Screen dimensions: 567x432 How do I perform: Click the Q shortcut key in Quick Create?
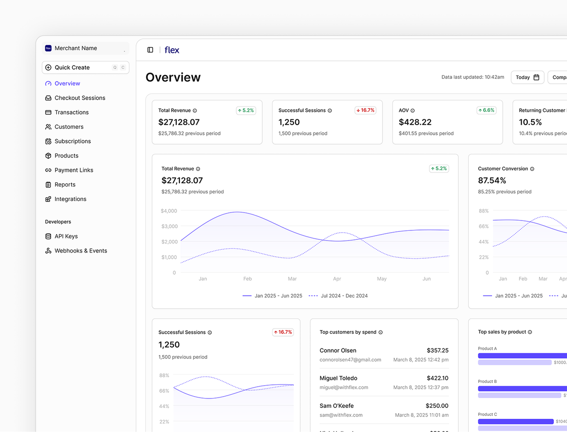coord(115,68)
